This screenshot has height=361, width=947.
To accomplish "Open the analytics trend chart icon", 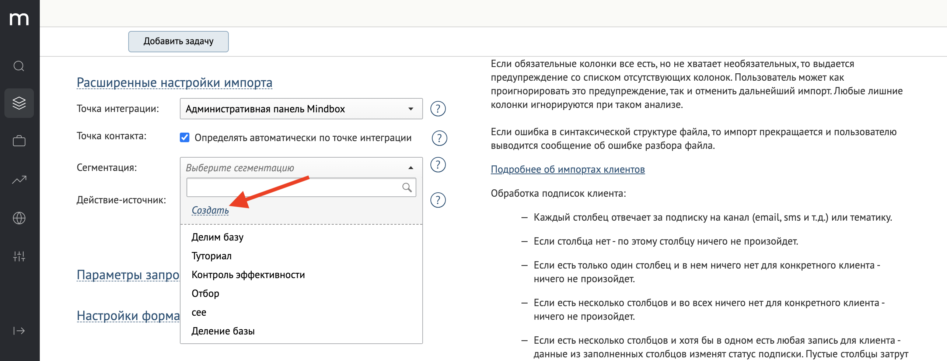I will coord(19,180).
